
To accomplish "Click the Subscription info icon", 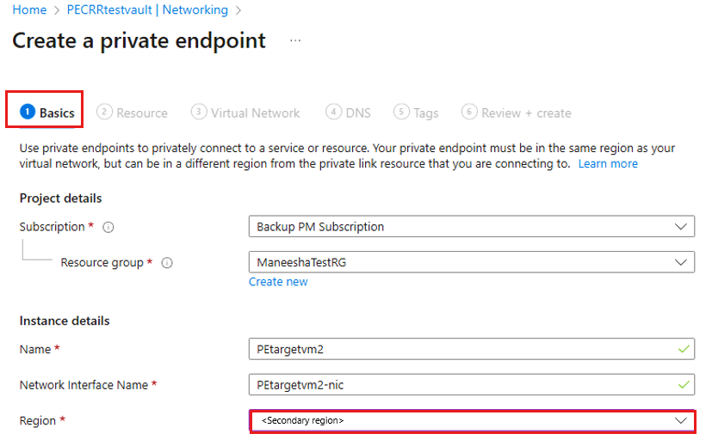I will 108,228.
